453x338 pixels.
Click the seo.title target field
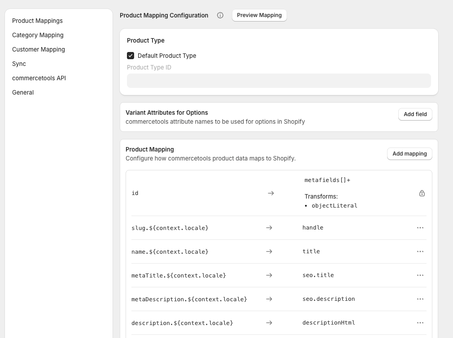[x=318, y=275]
